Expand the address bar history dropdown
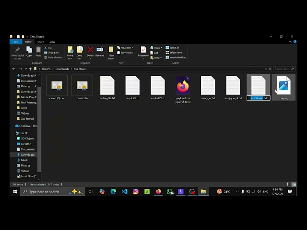Viewport: 307px width, 230px height. (x=266, y=69)
